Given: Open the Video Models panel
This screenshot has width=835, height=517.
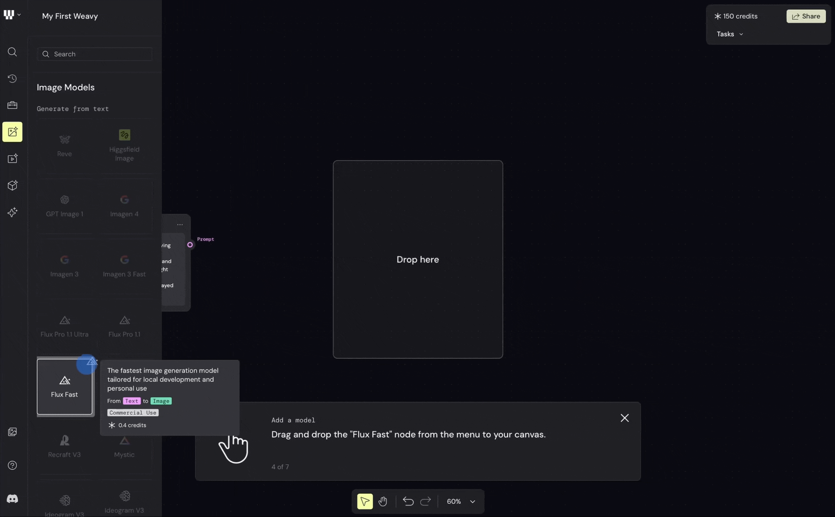Looking at the screenshot, I should pyautogui.click(x=12, y=158).
